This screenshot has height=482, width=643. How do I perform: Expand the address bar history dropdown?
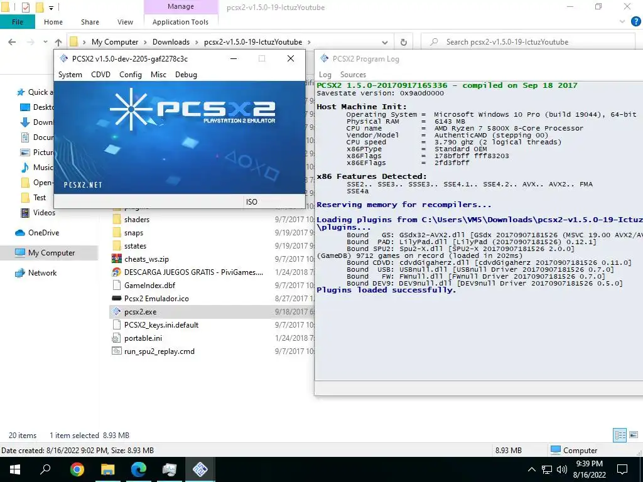pyautogui.click(x=385, y=42)
